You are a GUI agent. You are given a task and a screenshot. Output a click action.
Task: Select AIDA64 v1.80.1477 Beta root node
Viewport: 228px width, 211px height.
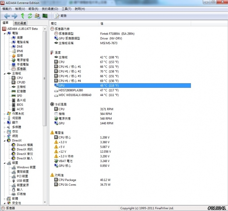(x=22, y=29)
